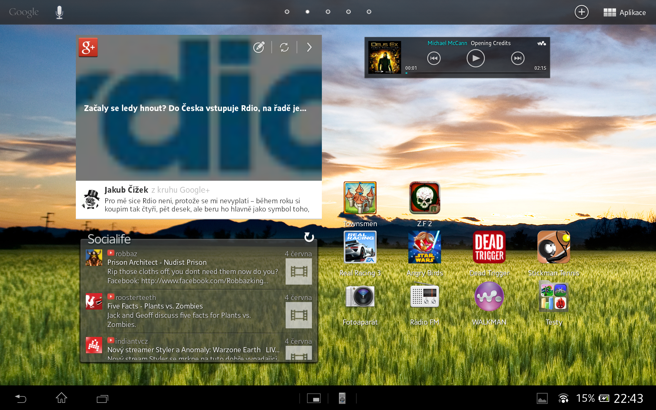Refresh the Google+ widget posts
The width and height of the screenshot is (656, 410).
click(285, 47)
